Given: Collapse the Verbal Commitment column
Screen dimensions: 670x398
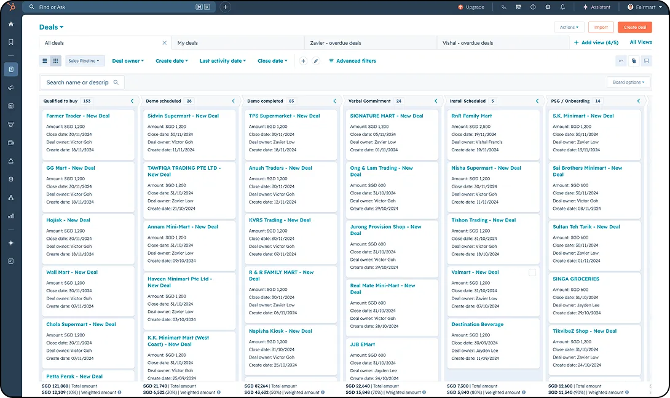Looking at the screenshot, I should [x=436, y=101].
